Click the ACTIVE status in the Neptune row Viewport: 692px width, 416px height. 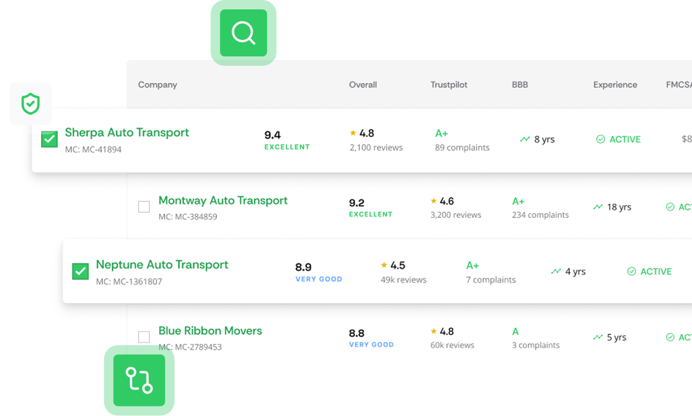[656, 271]
